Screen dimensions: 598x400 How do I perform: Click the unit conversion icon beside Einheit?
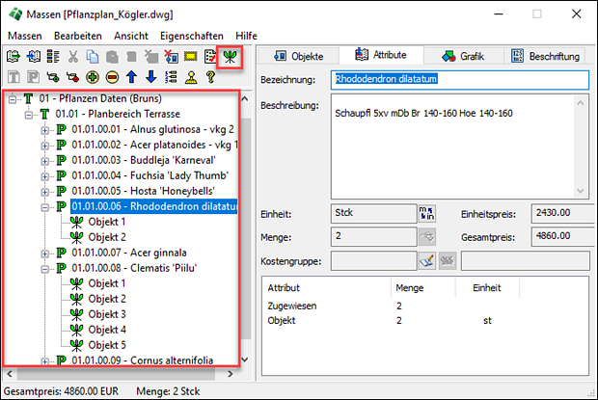[x=425, y=212]
